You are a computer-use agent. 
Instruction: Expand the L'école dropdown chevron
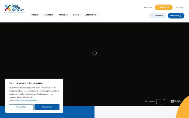pos(81,15)
